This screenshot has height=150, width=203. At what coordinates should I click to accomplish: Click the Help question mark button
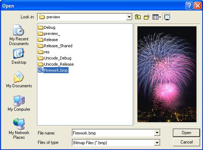[189, 6]
